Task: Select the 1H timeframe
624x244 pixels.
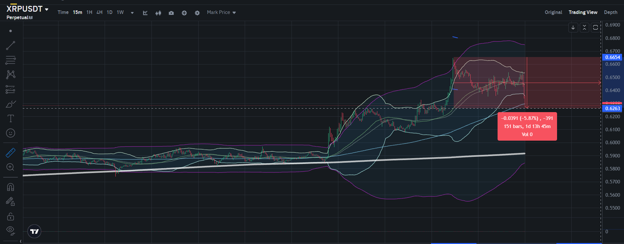Action: pos(89,12)
